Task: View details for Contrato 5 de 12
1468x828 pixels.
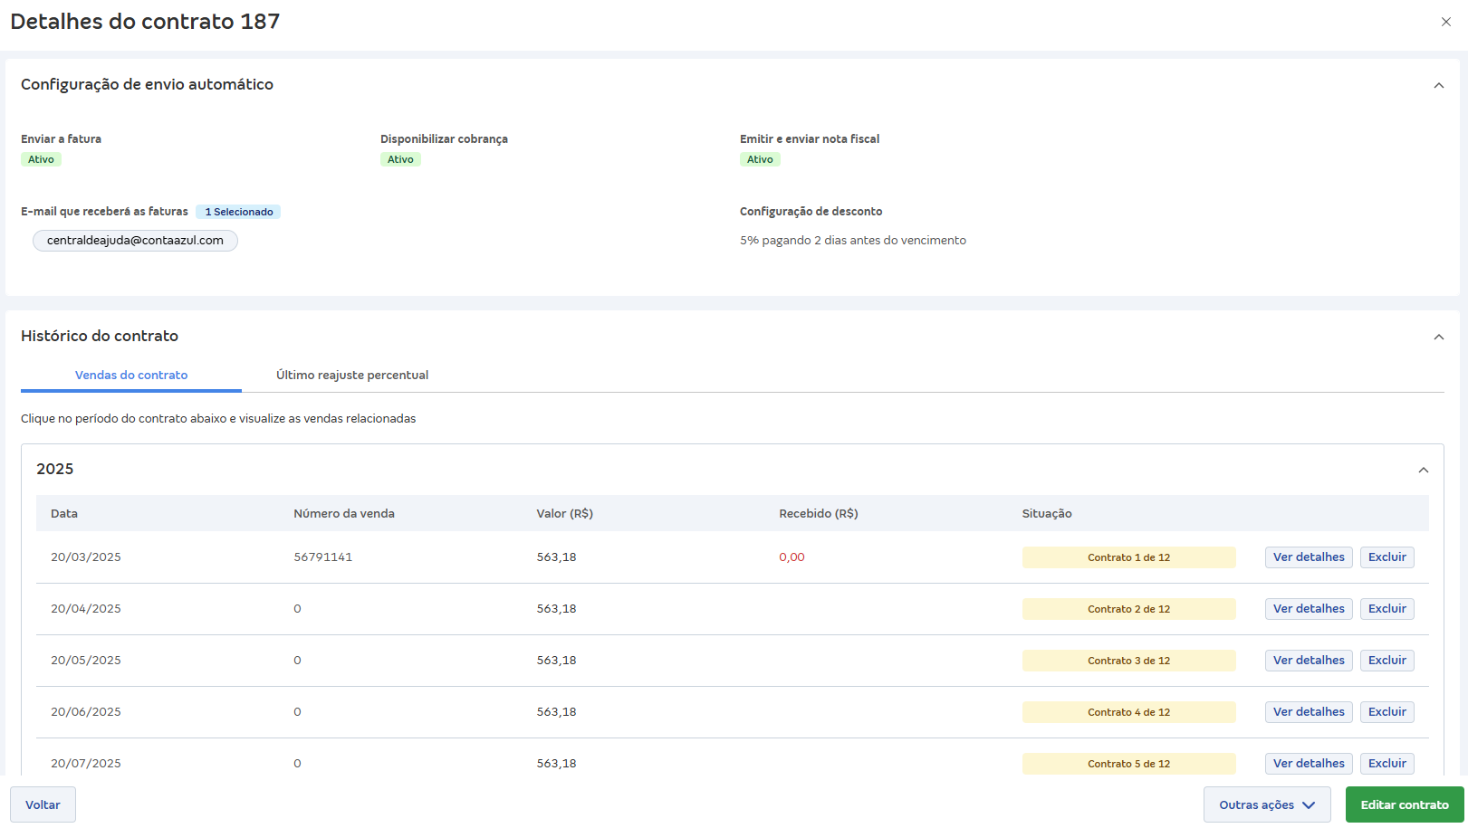Action: click(1309, 764)
